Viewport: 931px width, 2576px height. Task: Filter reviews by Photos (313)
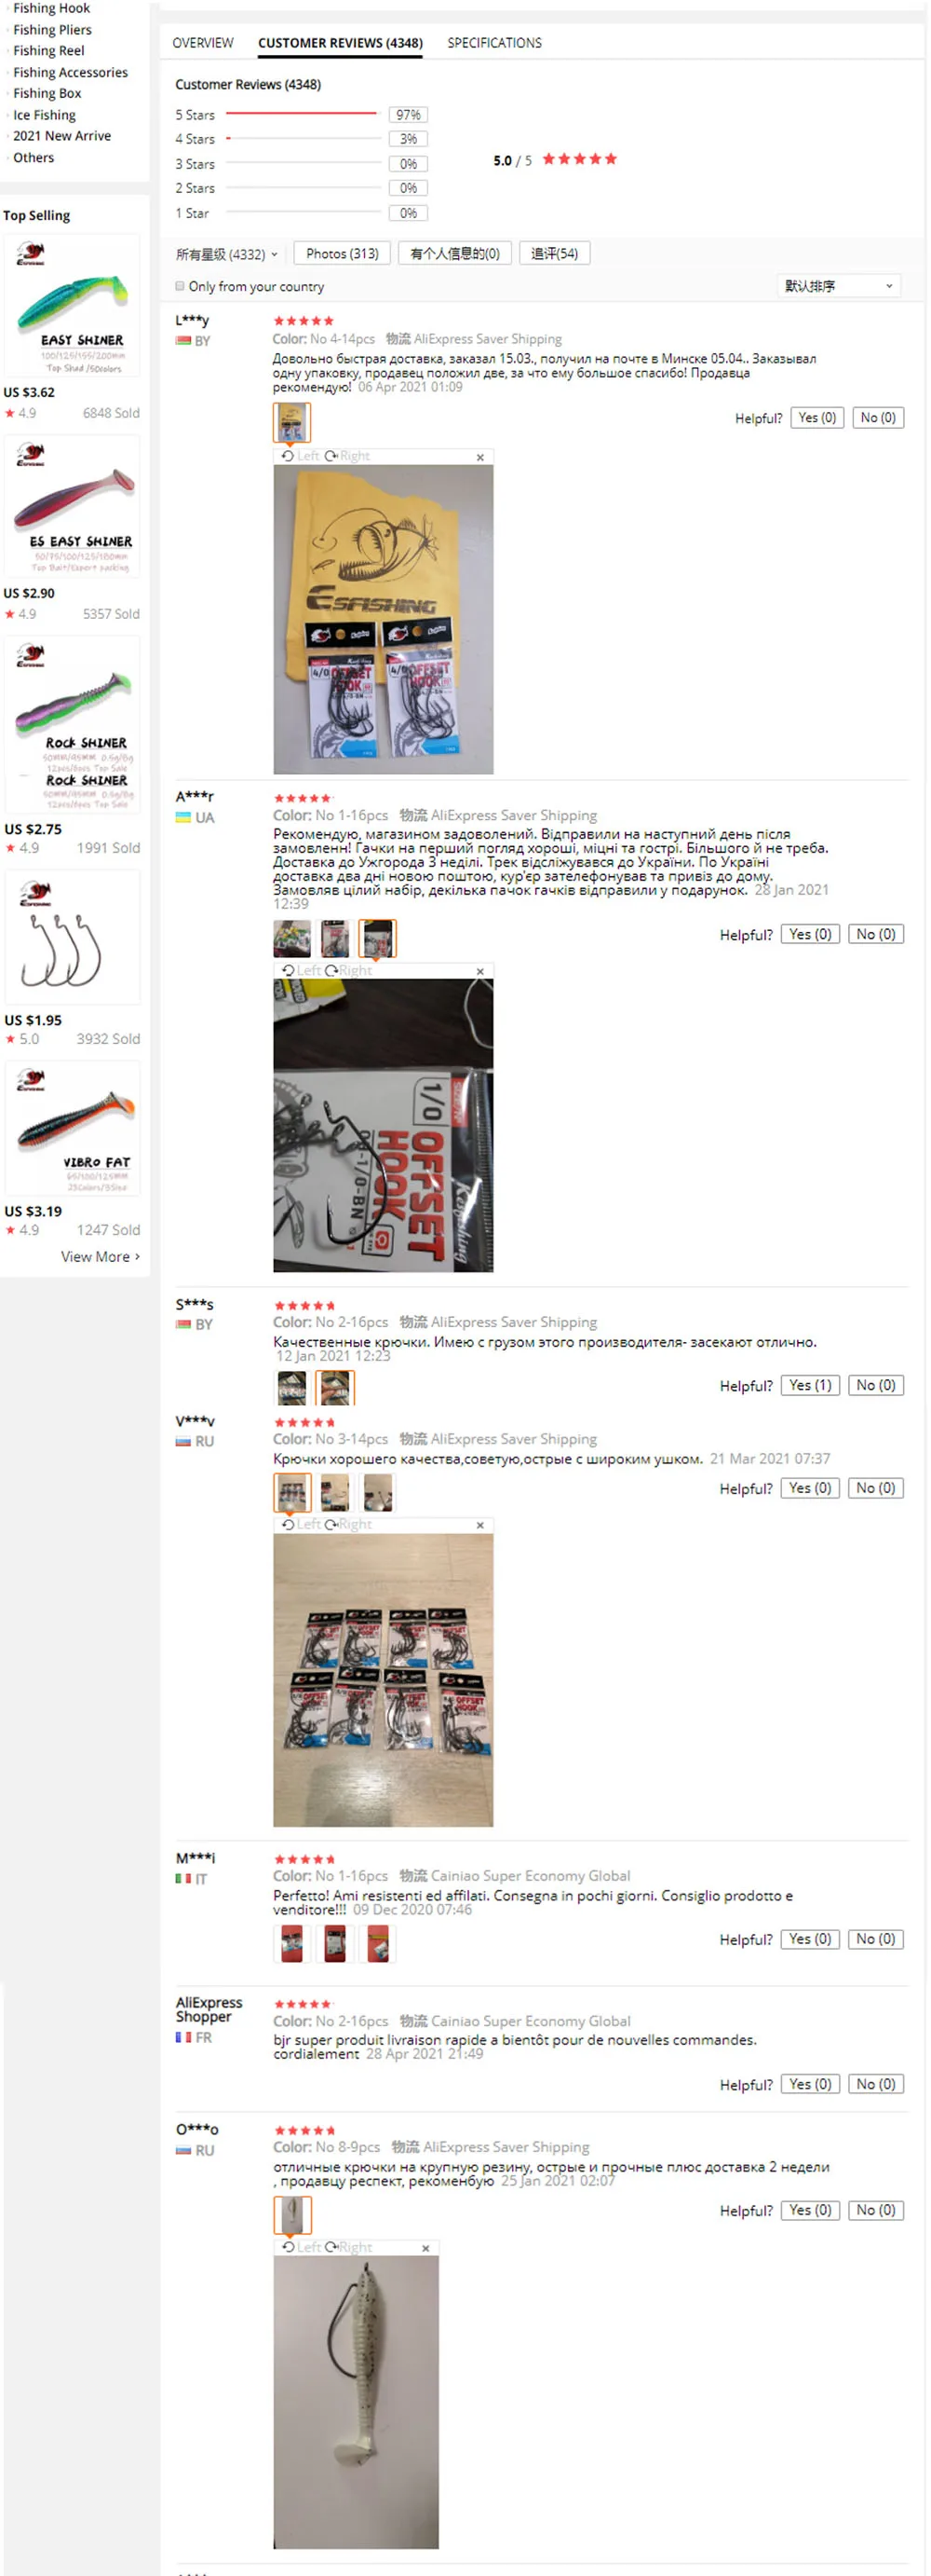pos(343,254)
